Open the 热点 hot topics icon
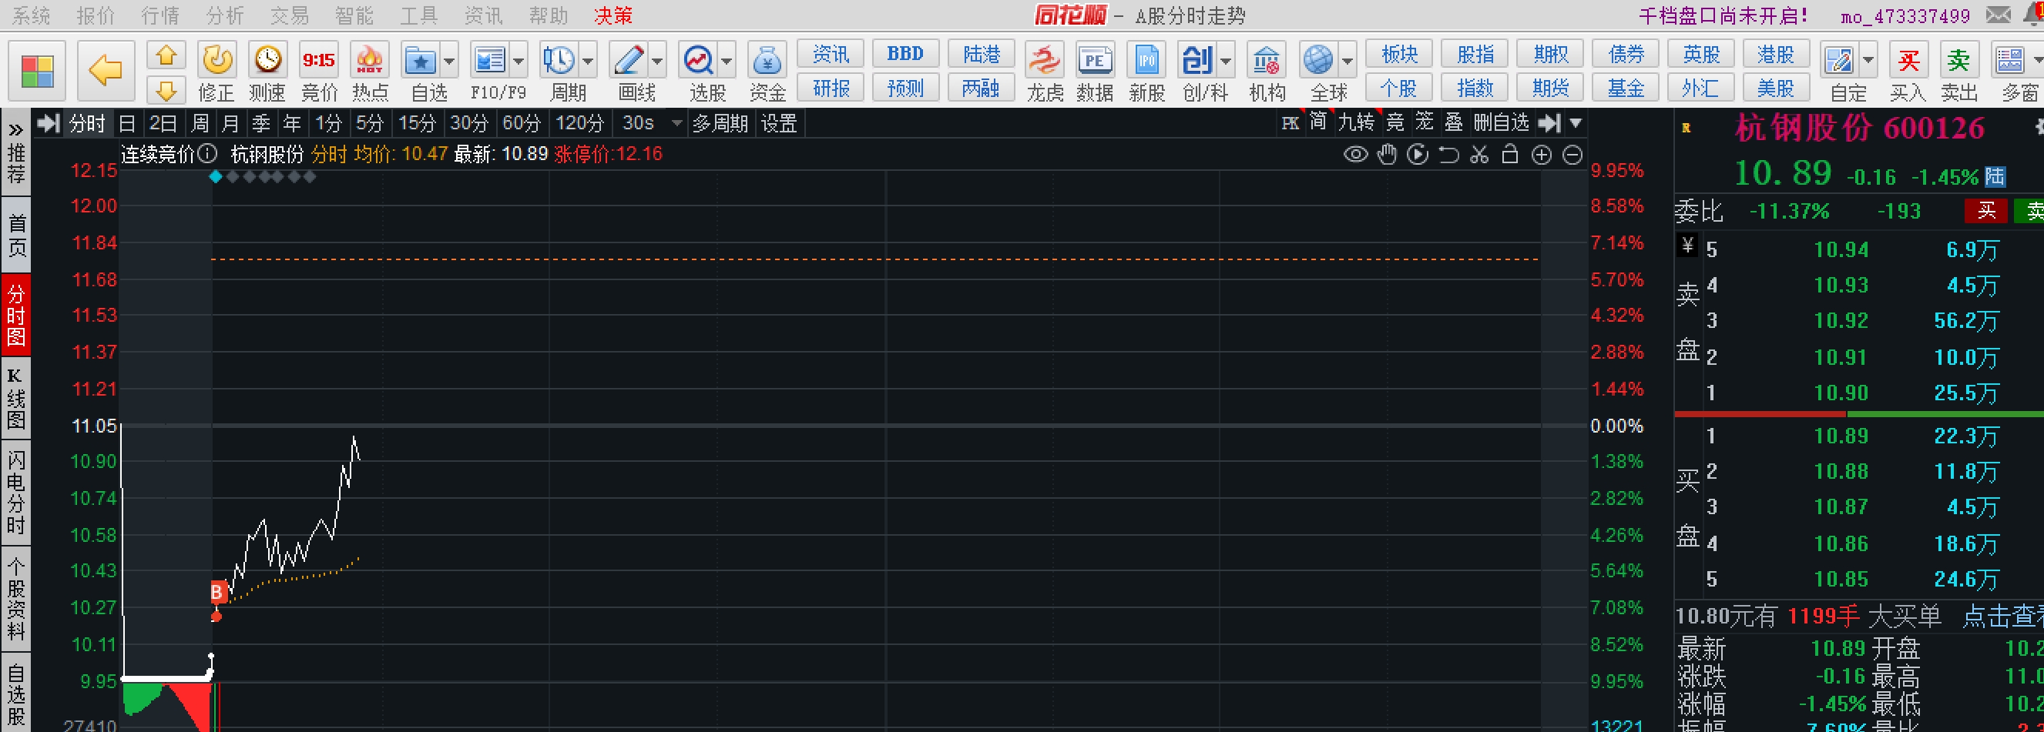This screenshot has height=732, width=2044. click(370, 60)
